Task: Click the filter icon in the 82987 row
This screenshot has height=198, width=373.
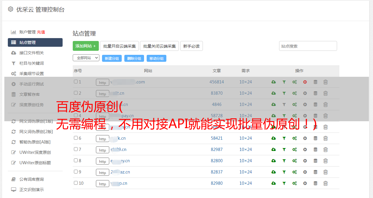Action: (x=284, y=150)
